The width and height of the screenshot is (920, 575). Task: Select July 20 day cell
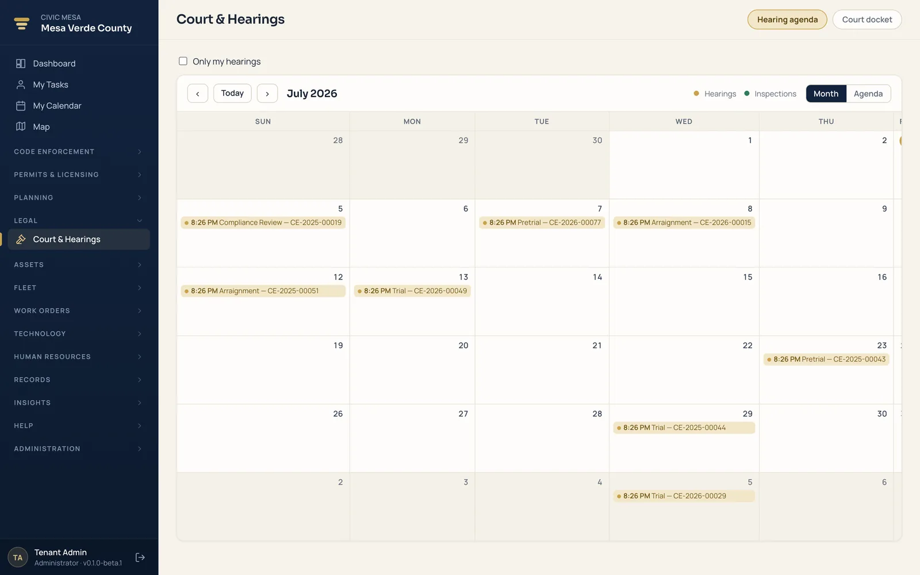point(412,370)
